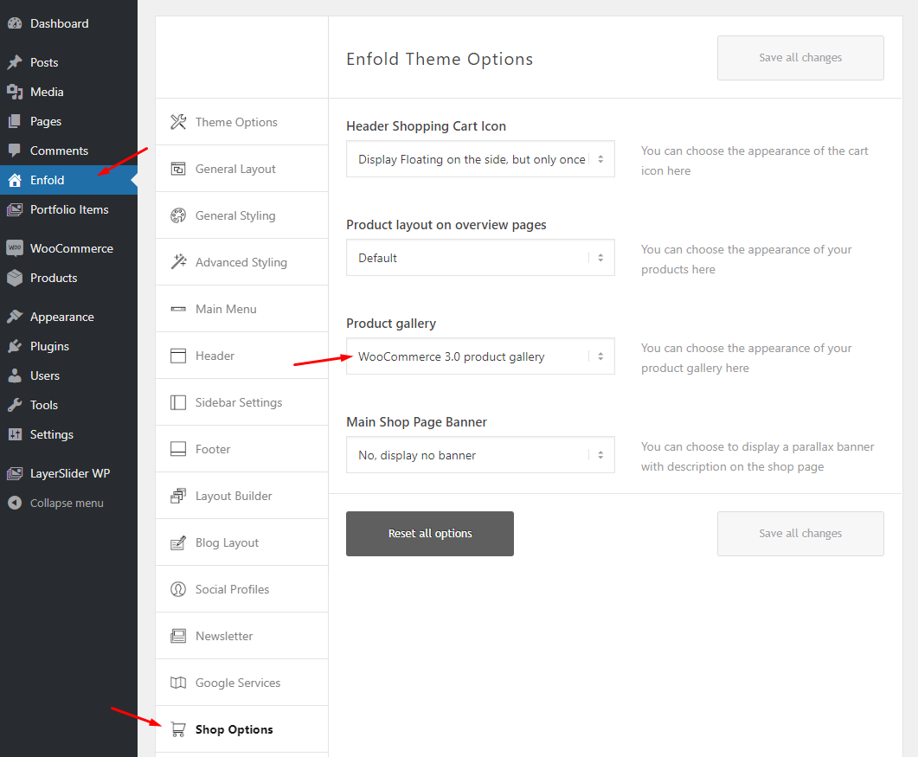Click the Reset all options button
The image size is (918, 757).
(x=430, y=534)
